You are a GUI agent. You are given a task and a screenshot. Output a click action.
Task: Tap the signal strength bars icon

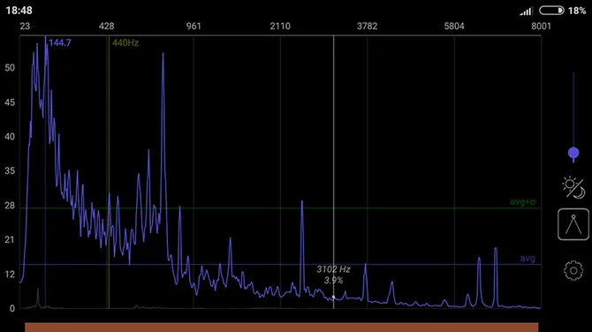tap(526, 11)
